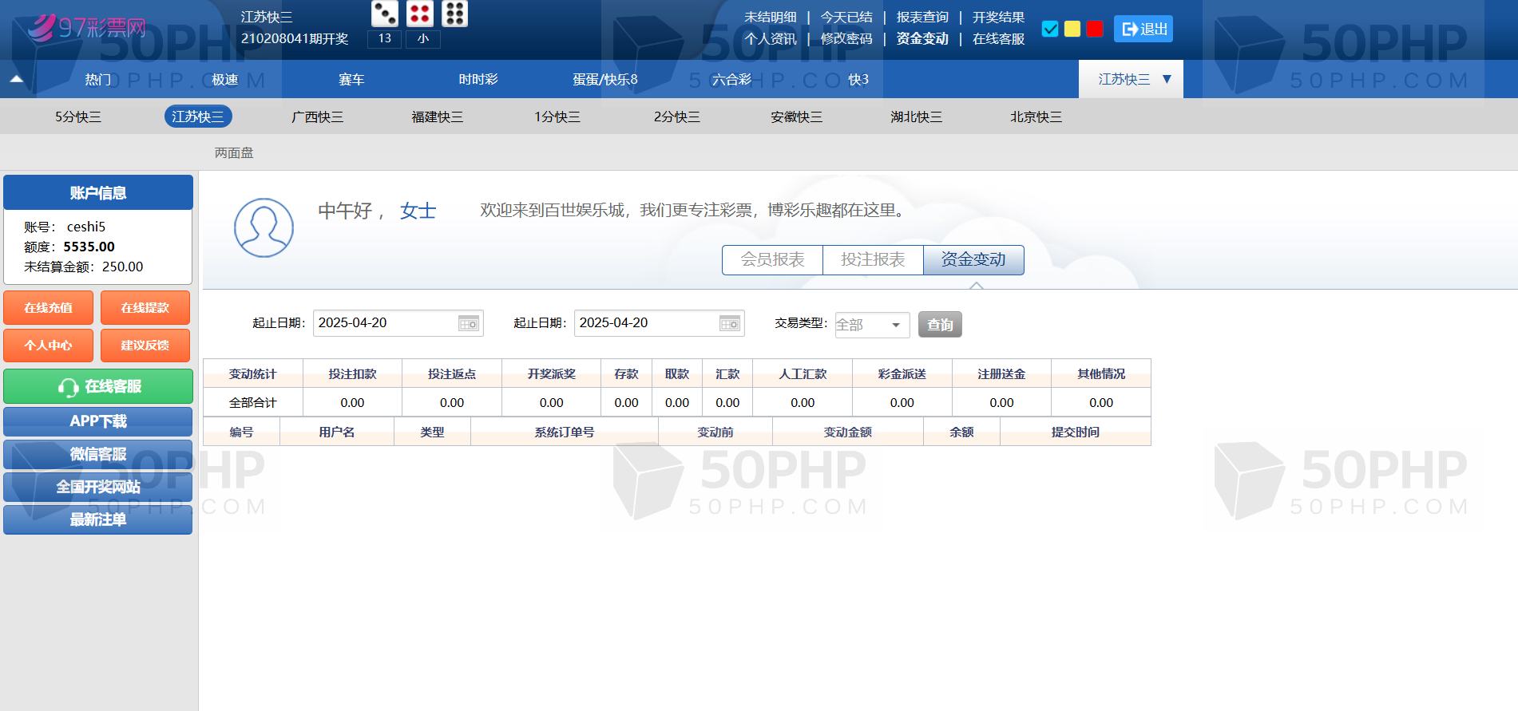Collapse the navigation with the white up arrow
The image size is (1518, 711).
(x=16, y=79)
